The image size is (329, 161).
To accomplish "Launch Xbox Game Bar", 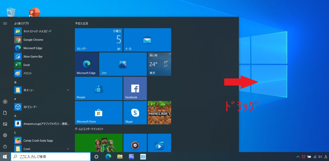I will click(42, 57).
